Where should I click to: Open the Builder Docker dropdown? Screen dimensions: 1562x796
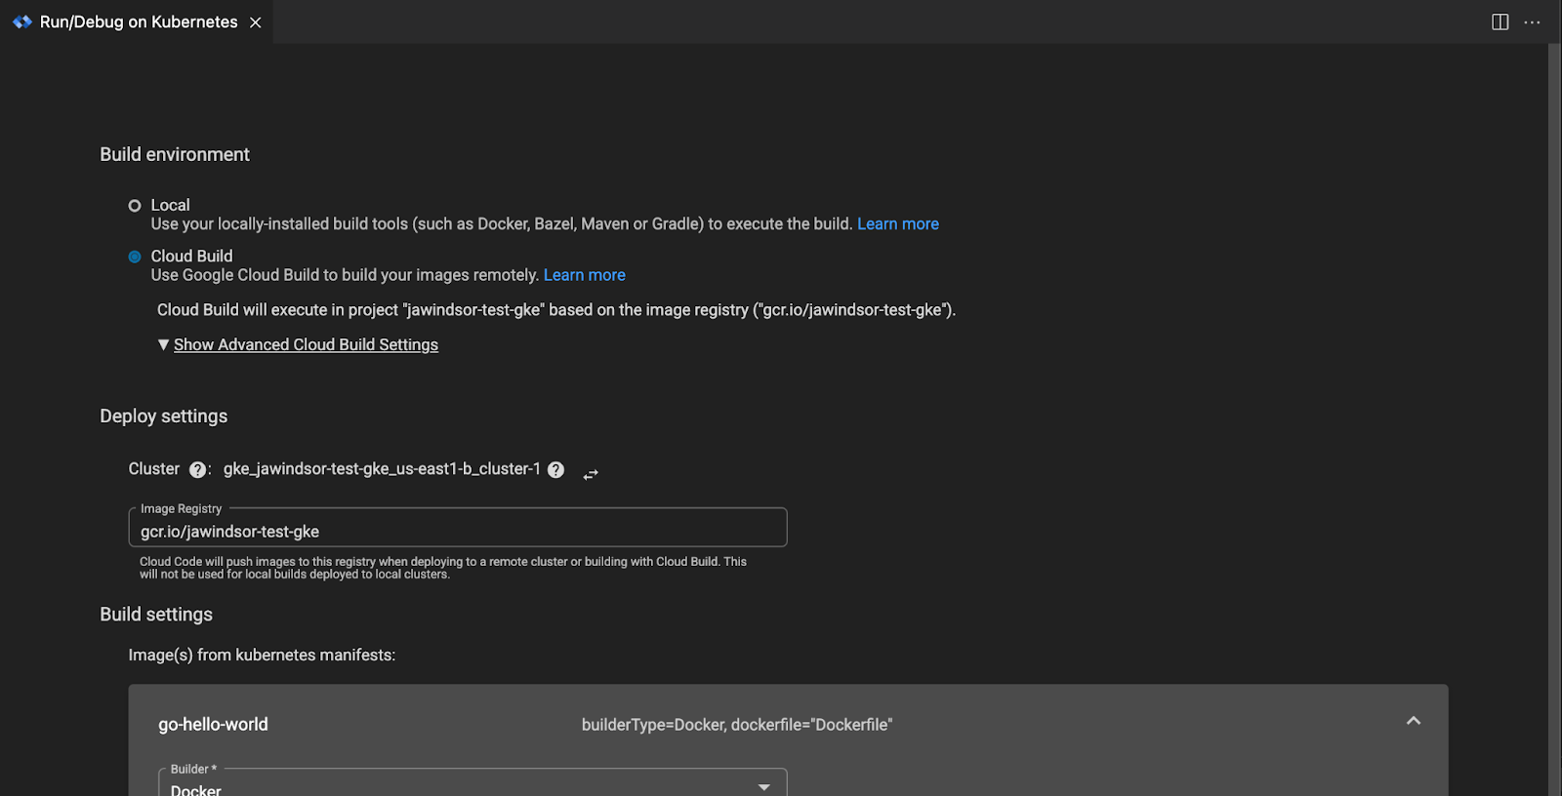click(473, 784)
